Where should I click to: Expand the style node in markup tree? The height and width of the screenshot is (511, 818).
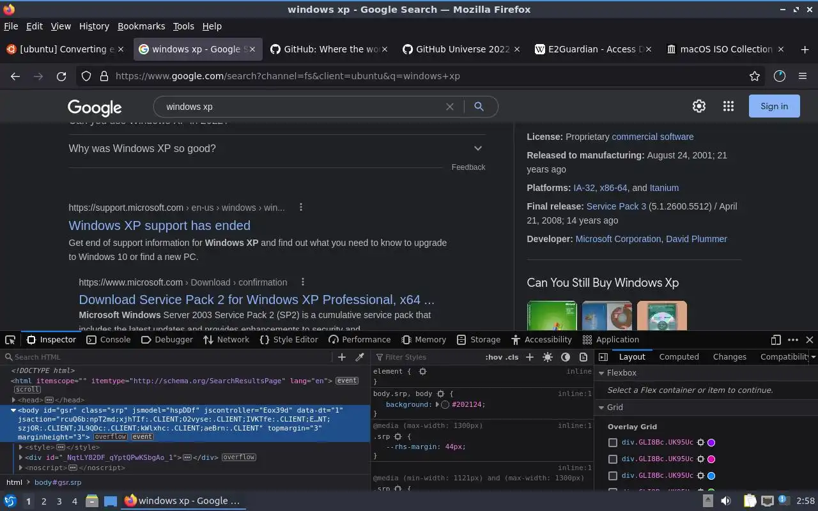click(21, 447)
